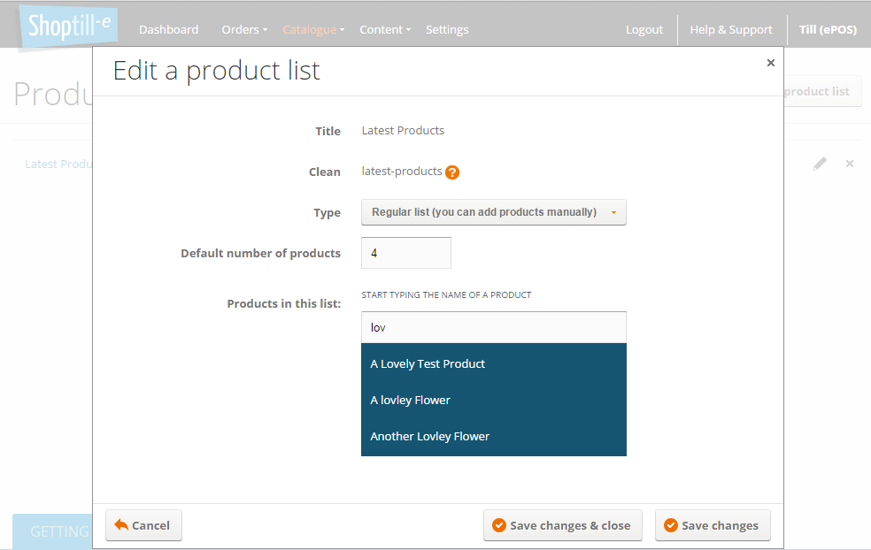This screenshot has height=550, width=871.
Task: Select A Lovely Test Product suggestion
Action: coord(493,364)
